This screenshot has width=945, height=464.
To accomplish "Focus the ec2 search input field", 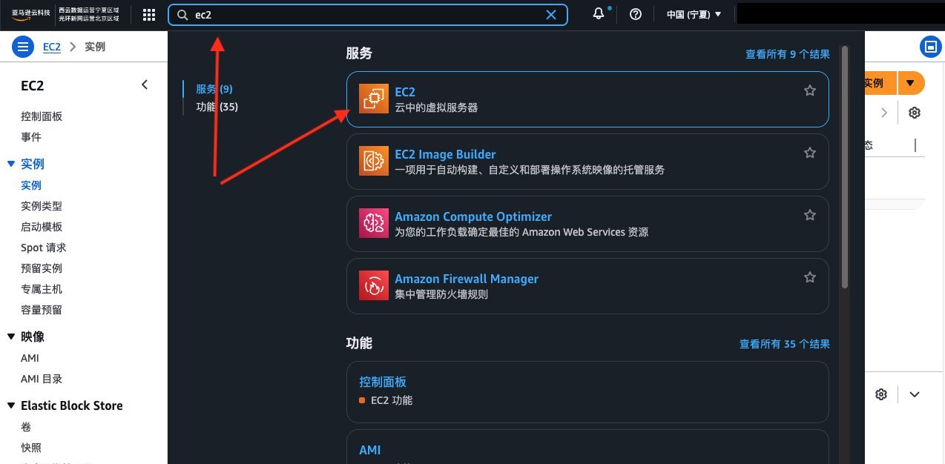I will coord(367,15).
